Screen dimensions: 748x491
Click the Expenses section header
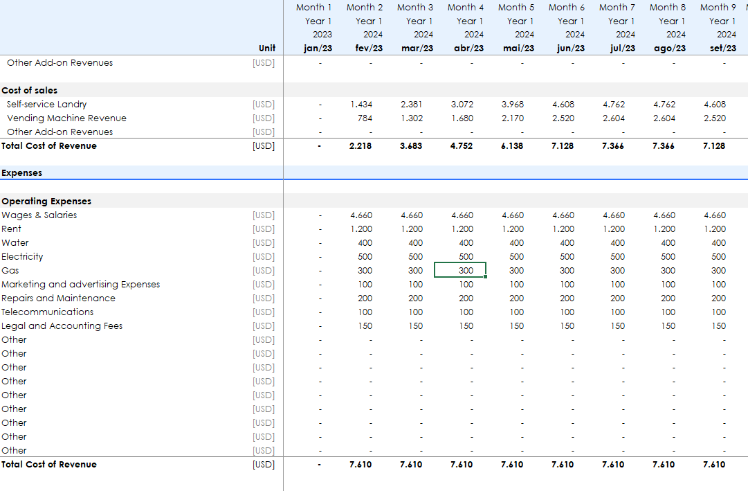pos(22,173)
